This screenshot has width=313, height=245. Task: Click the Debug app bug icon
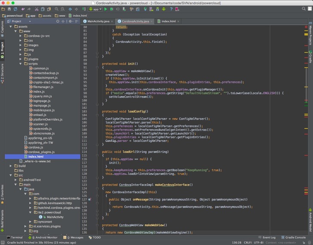[x=112, y=9]
